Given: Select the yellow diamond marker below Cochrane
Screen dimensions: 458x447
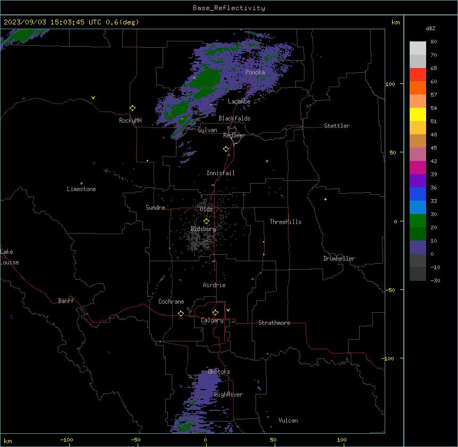Looking at the screenshot, I should 181,313.
